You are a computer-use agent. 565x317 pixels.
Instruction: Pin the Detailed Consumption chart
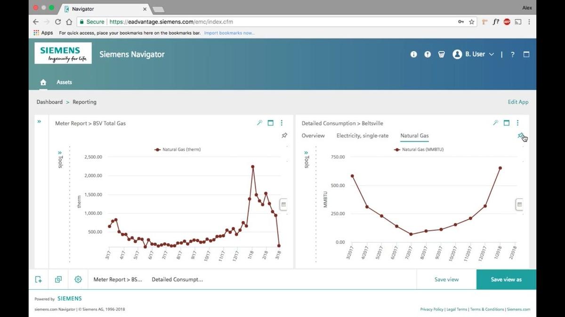point(520,135)
